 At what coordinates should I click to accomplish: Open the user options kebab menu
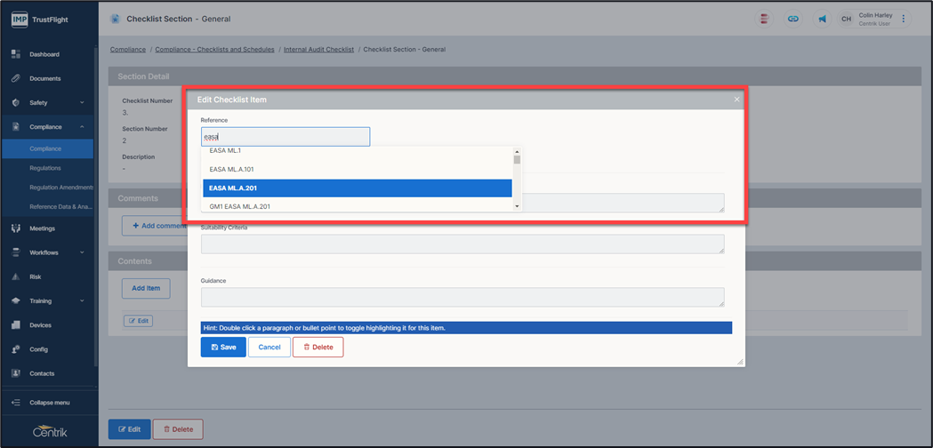tap(904, 19)
